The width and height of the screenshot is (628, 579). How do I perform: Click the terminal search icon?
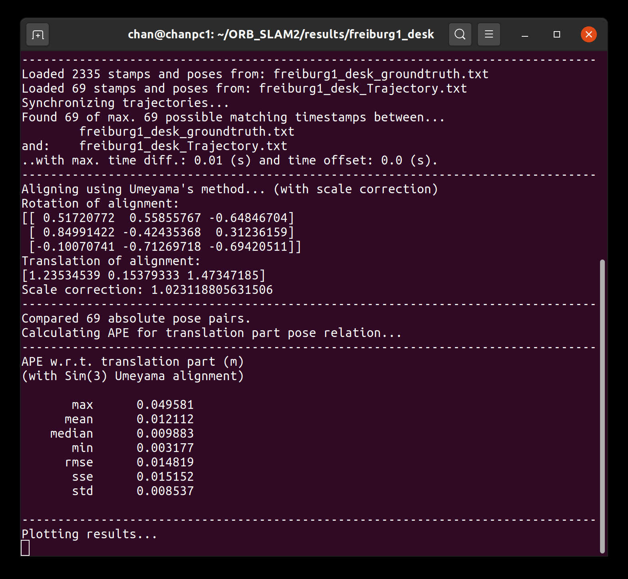[460, 35]
